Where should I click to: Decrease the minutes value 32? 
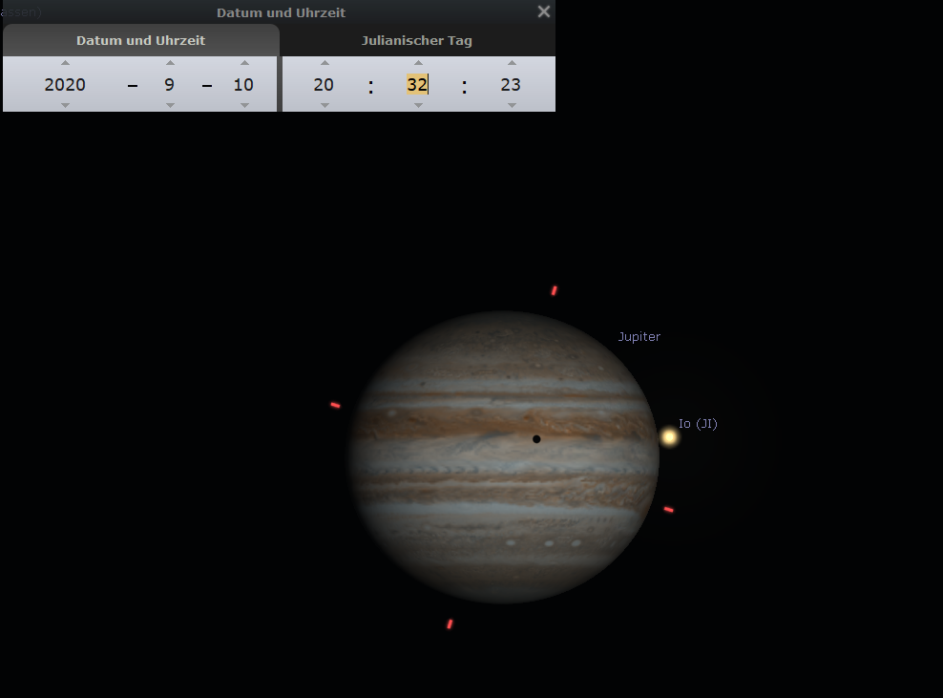point(418,105)
